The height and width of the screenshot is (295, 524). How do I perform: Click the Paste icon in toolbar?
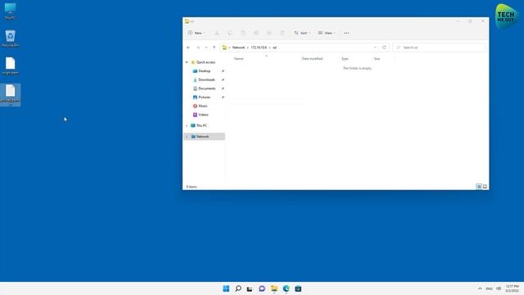point(243,33)
